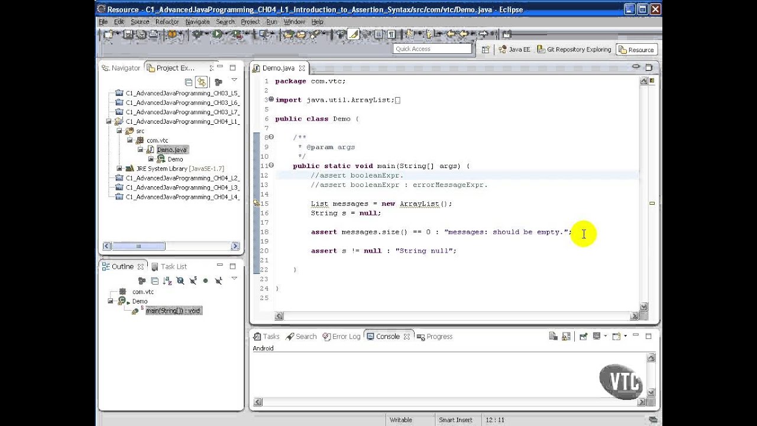Collapse all in the Navigator toolbar
The width and height of the screenshot is (757, 426).
(x=189, y=82)
